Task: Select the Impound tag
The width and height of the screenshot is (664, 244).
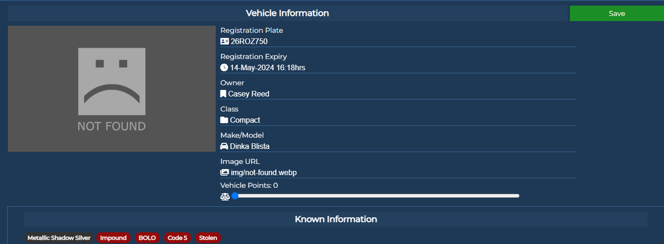Action: [x=113, y=238]
